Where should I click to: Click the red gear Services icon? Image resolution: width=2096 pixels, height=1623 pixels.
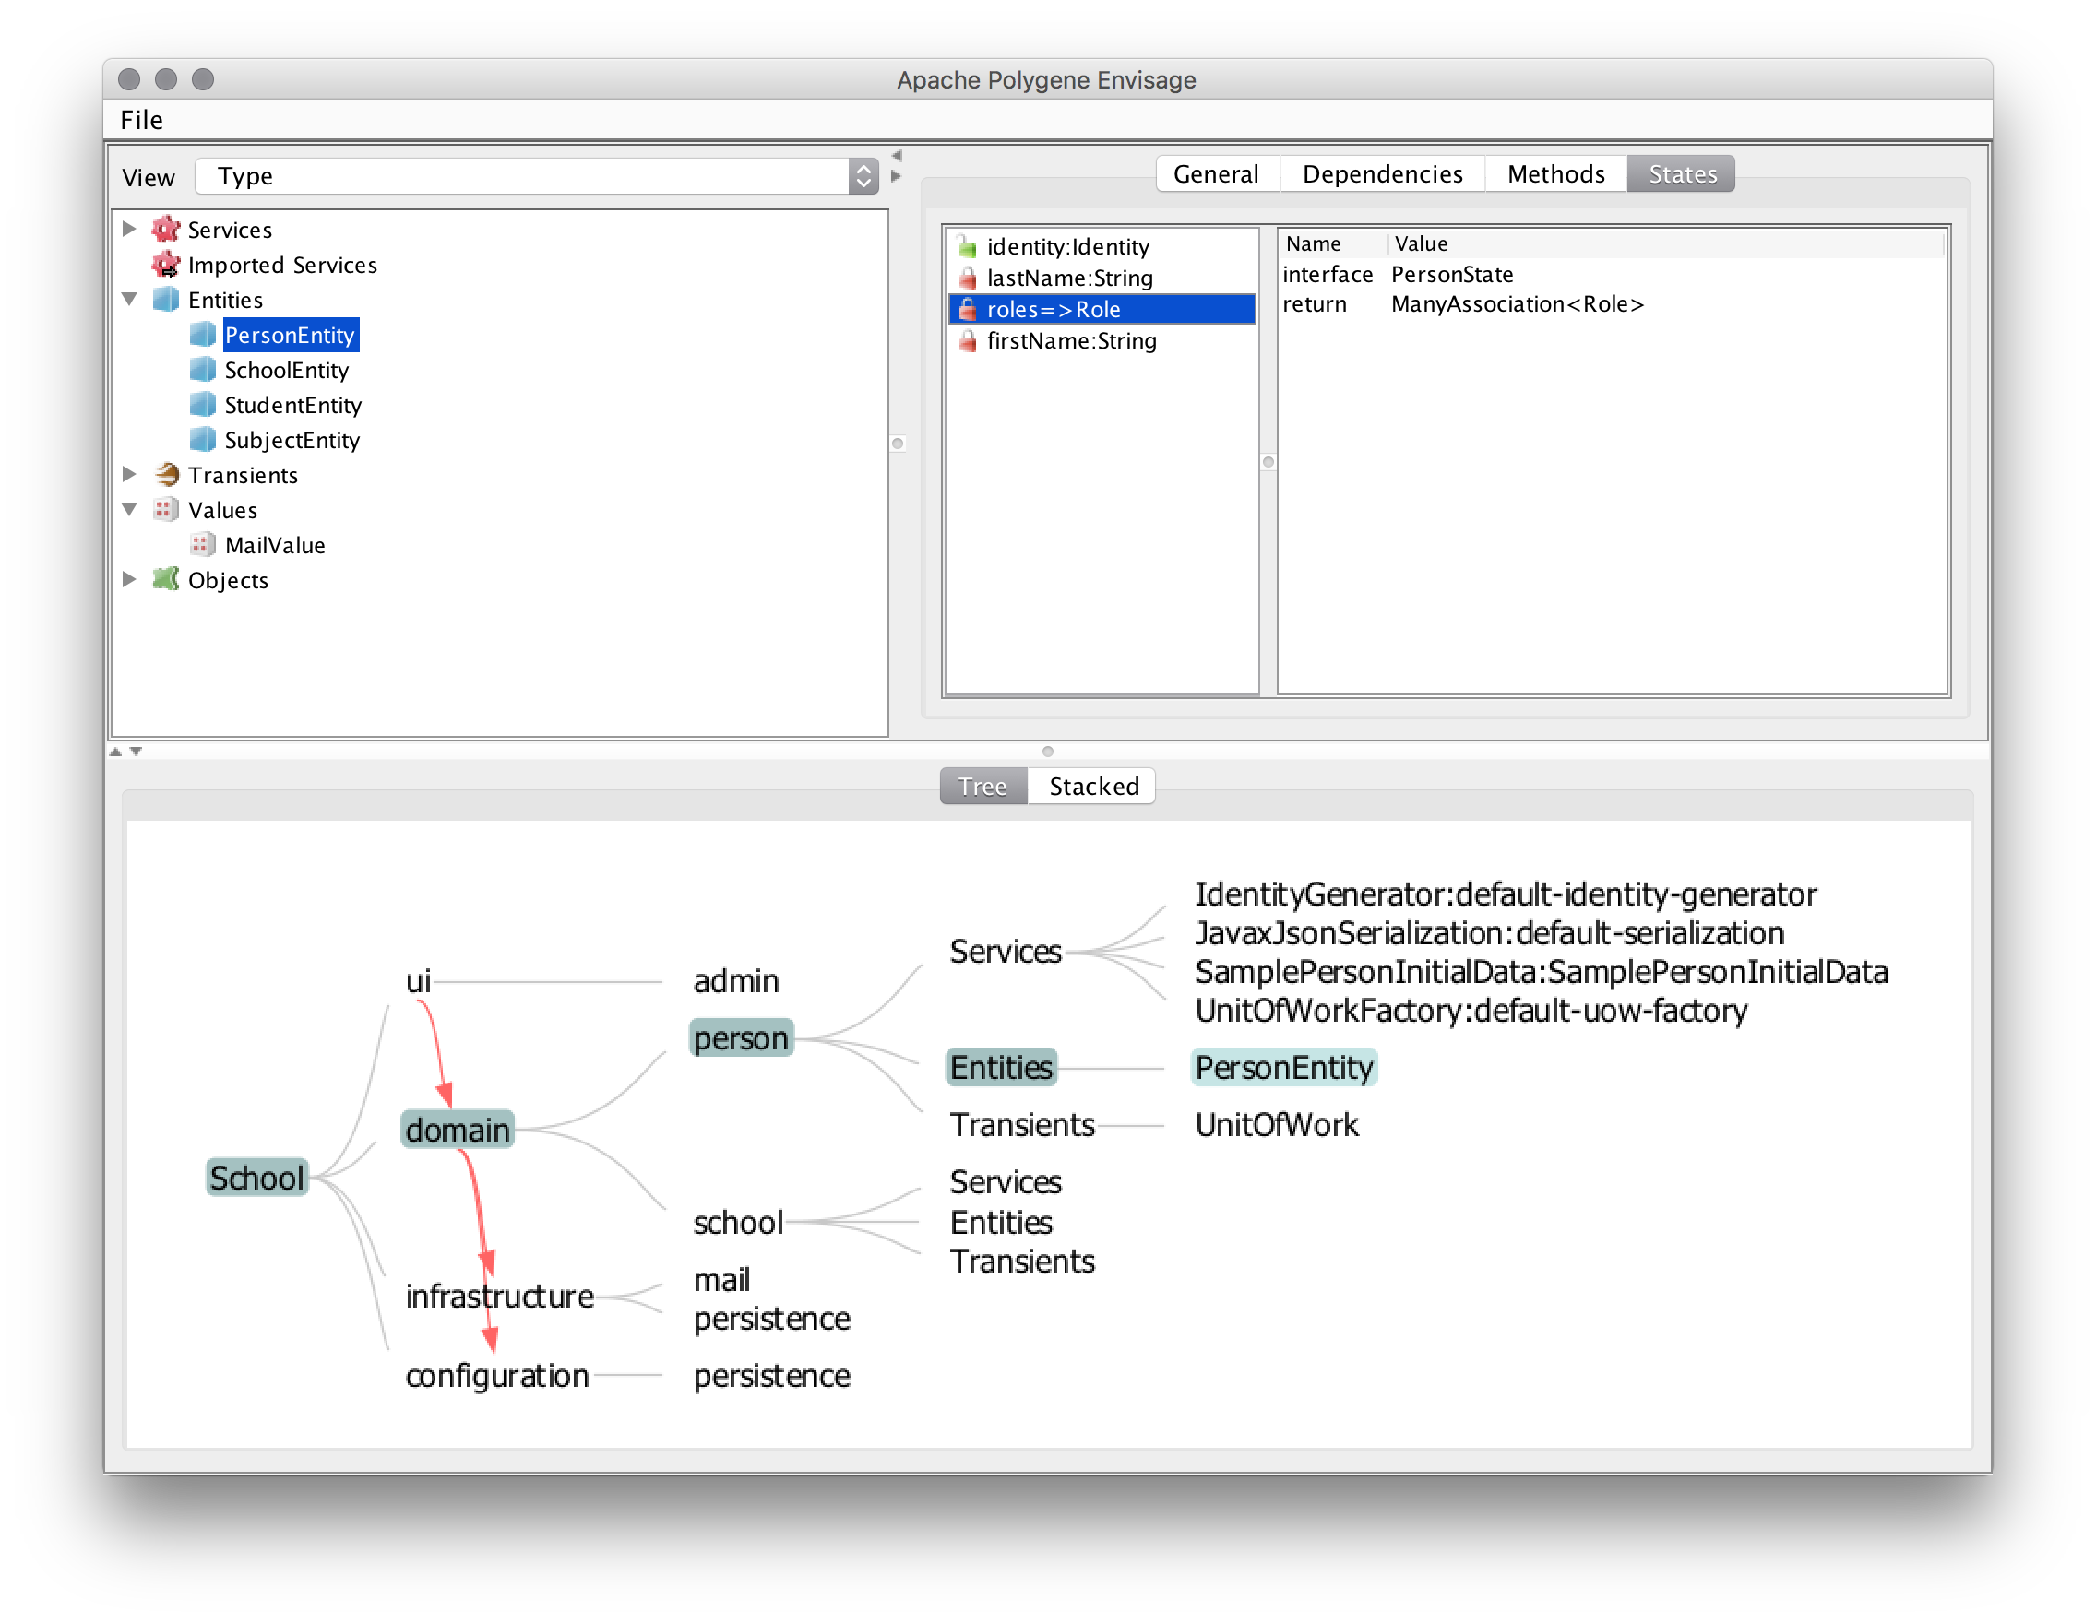(166, 230)
